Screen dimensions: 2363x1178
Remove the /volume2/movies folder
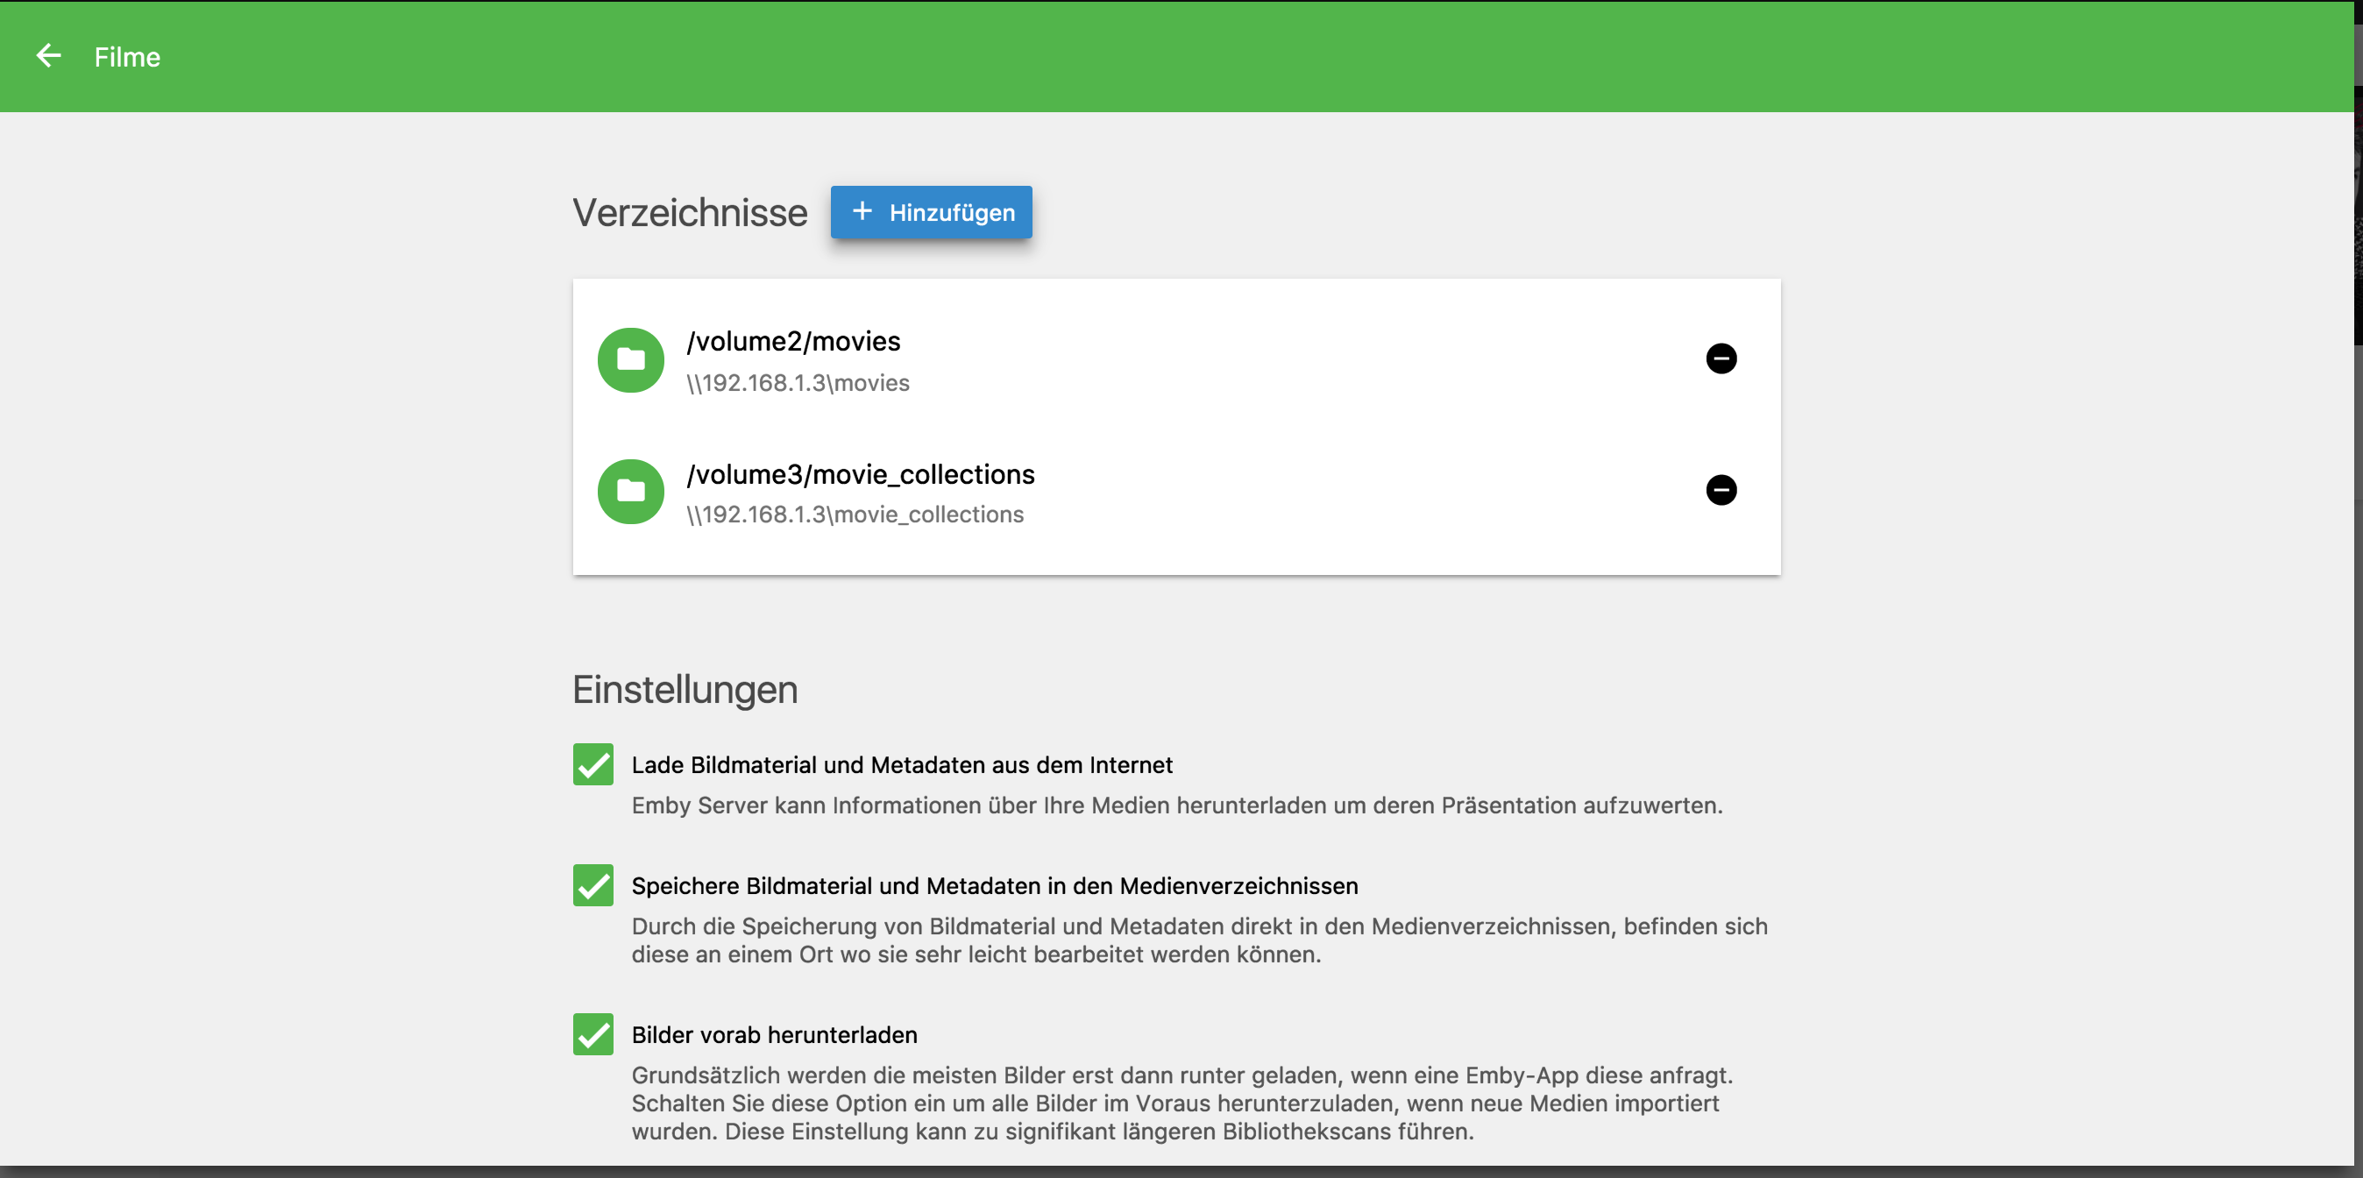click(1721, 358)
